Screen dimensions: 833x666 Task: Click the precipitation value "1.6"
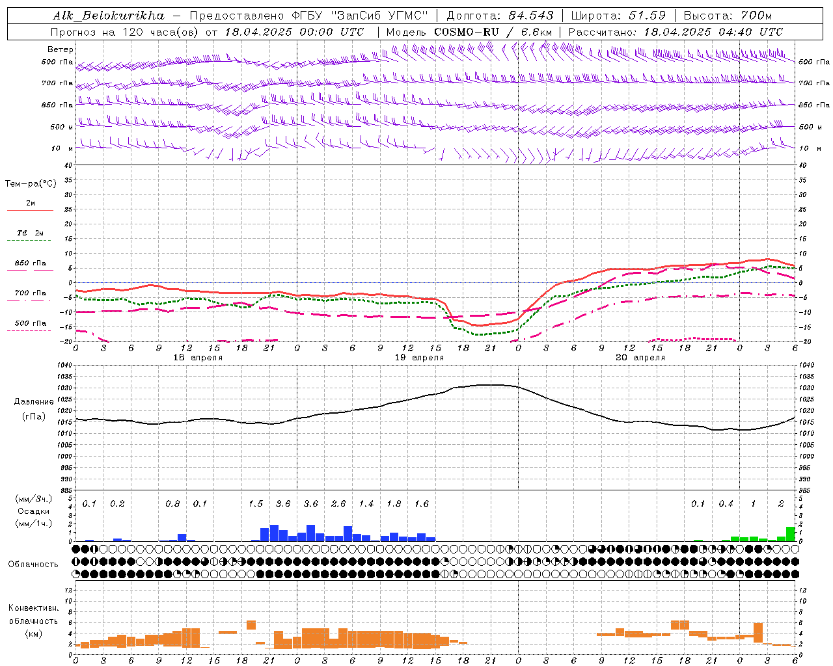(422, 504)
